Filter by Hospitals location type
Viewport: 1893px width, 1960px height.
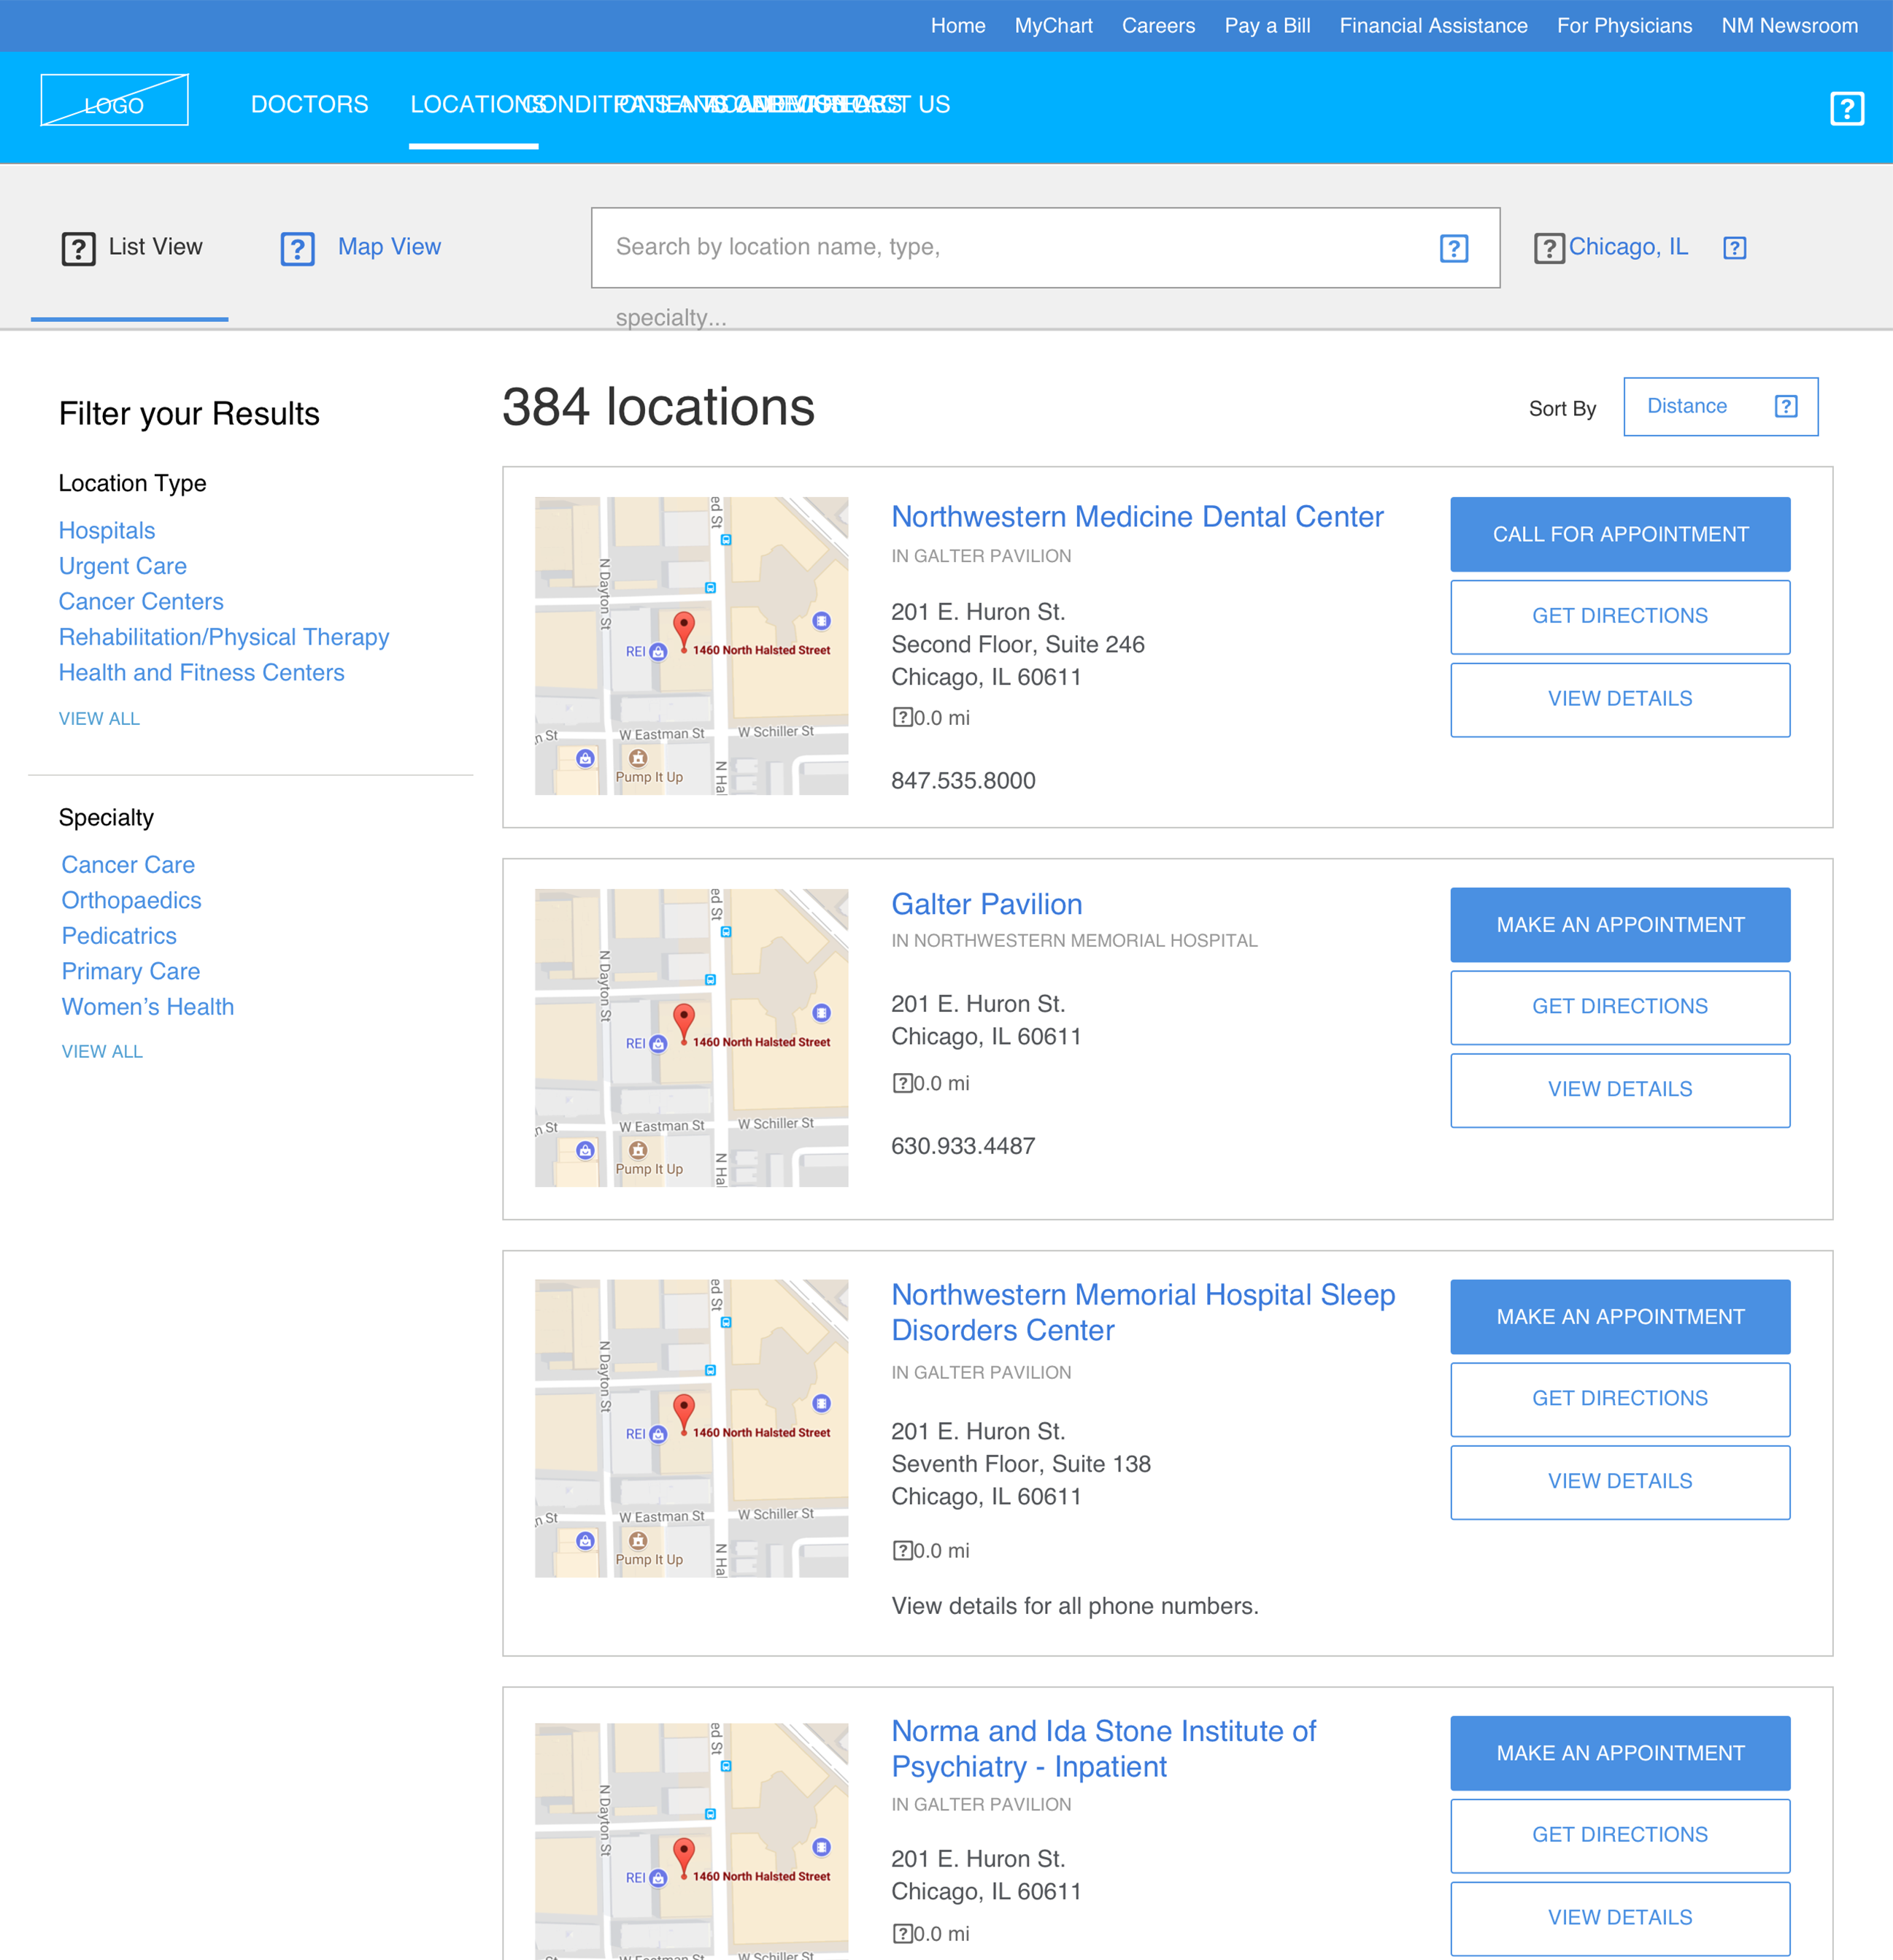pos(107,530)
